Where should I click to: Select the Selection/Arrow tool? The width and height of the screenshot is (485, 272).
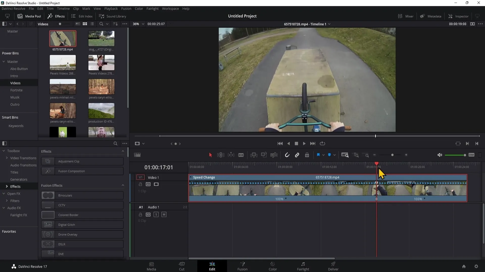coord(210,155)
